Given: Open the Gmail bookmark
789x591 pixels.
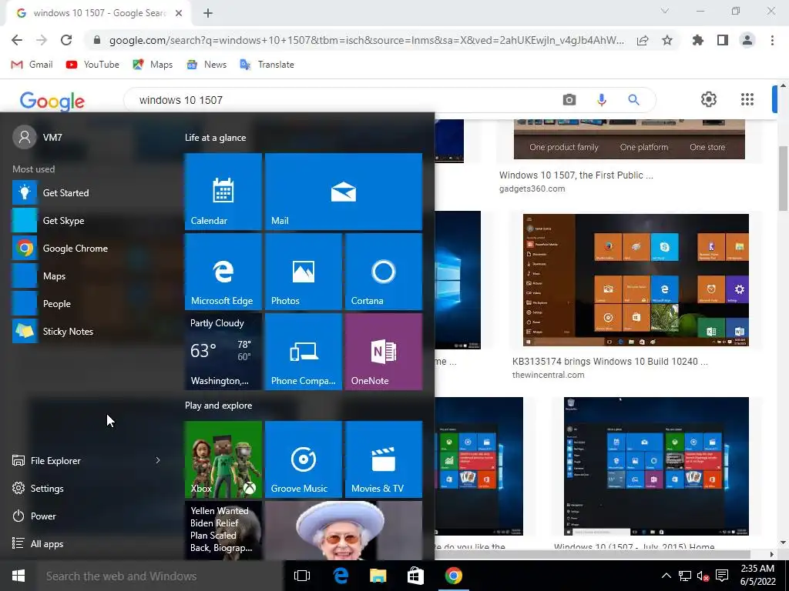Looking at the screenshot, I should [x=32, y=65].
